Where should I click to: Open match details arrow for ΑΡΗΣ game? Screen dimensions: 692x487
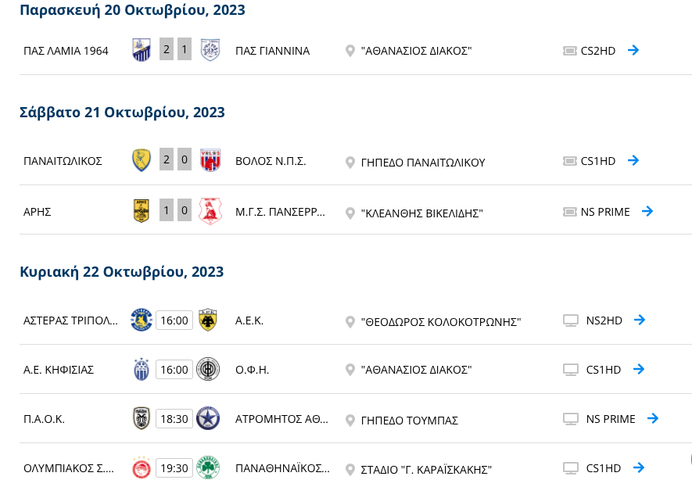[647, 211]
